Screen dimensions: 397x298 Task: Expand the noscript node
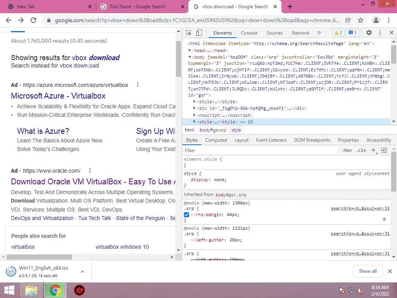coord(194,115)
